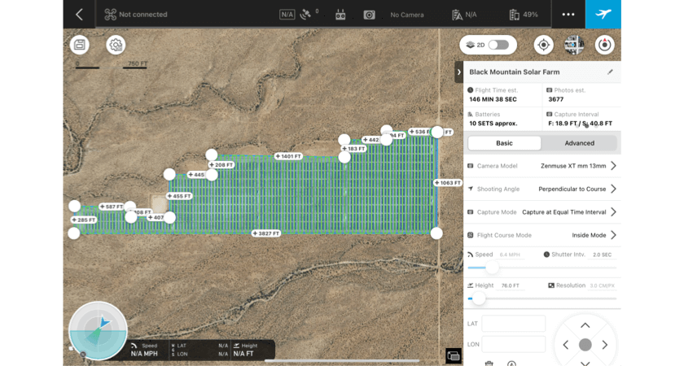Add a vertex at the +285 FT edge
Image resolution: width=684 pixels, height=366 pixels.
click(x=84, y=220)
